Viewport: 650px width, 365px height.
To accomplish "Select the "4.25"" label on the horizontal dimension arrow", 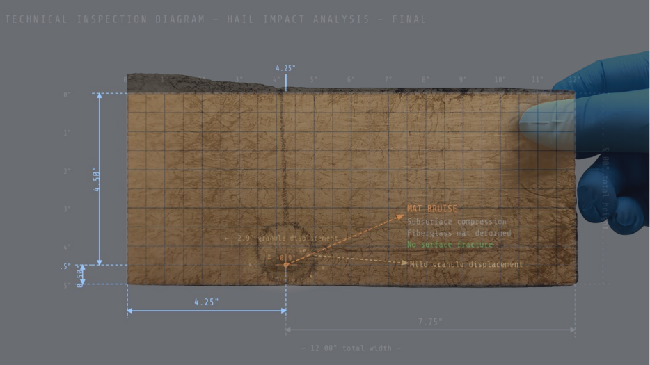I will click(206, 302).
